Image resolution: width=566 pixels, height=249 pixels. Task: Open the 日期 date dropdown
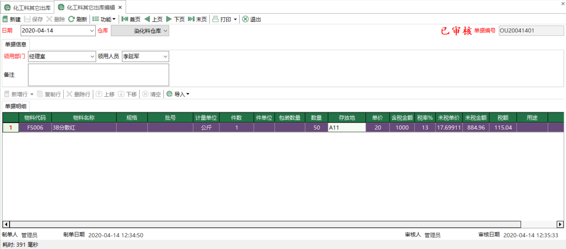tap(92, 31)
